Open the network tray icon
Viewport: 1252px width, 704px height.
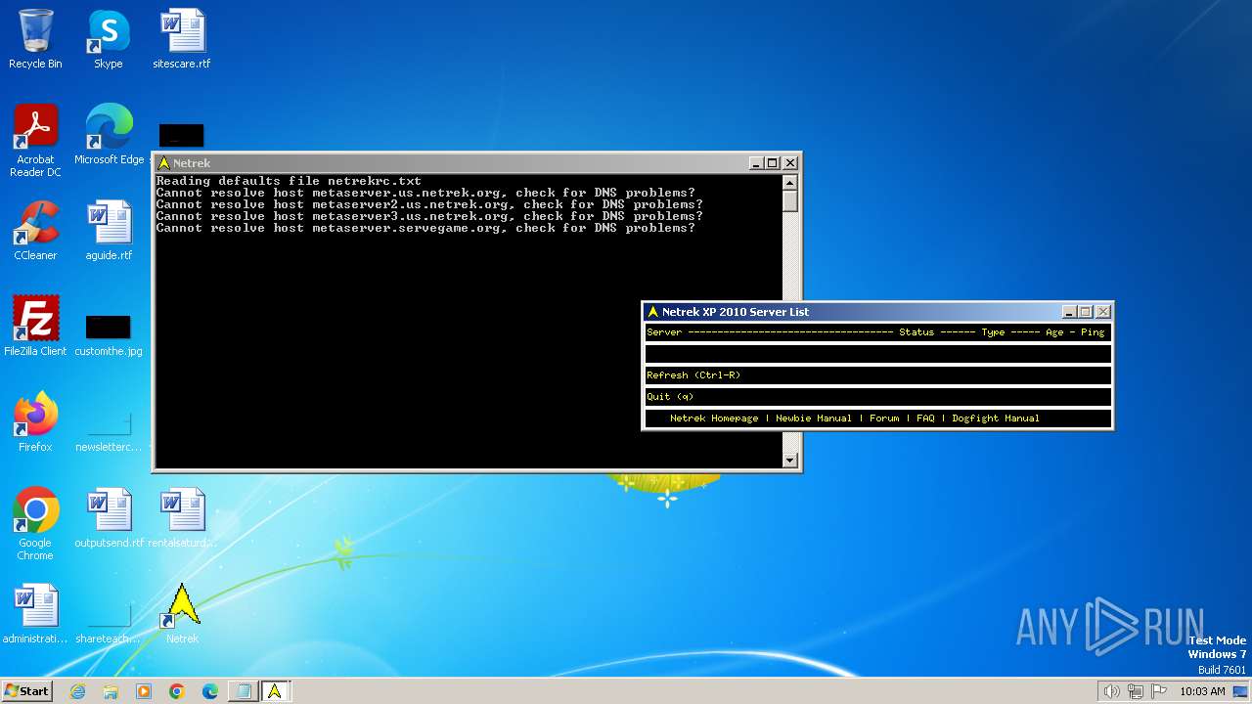click(1136, 691)
